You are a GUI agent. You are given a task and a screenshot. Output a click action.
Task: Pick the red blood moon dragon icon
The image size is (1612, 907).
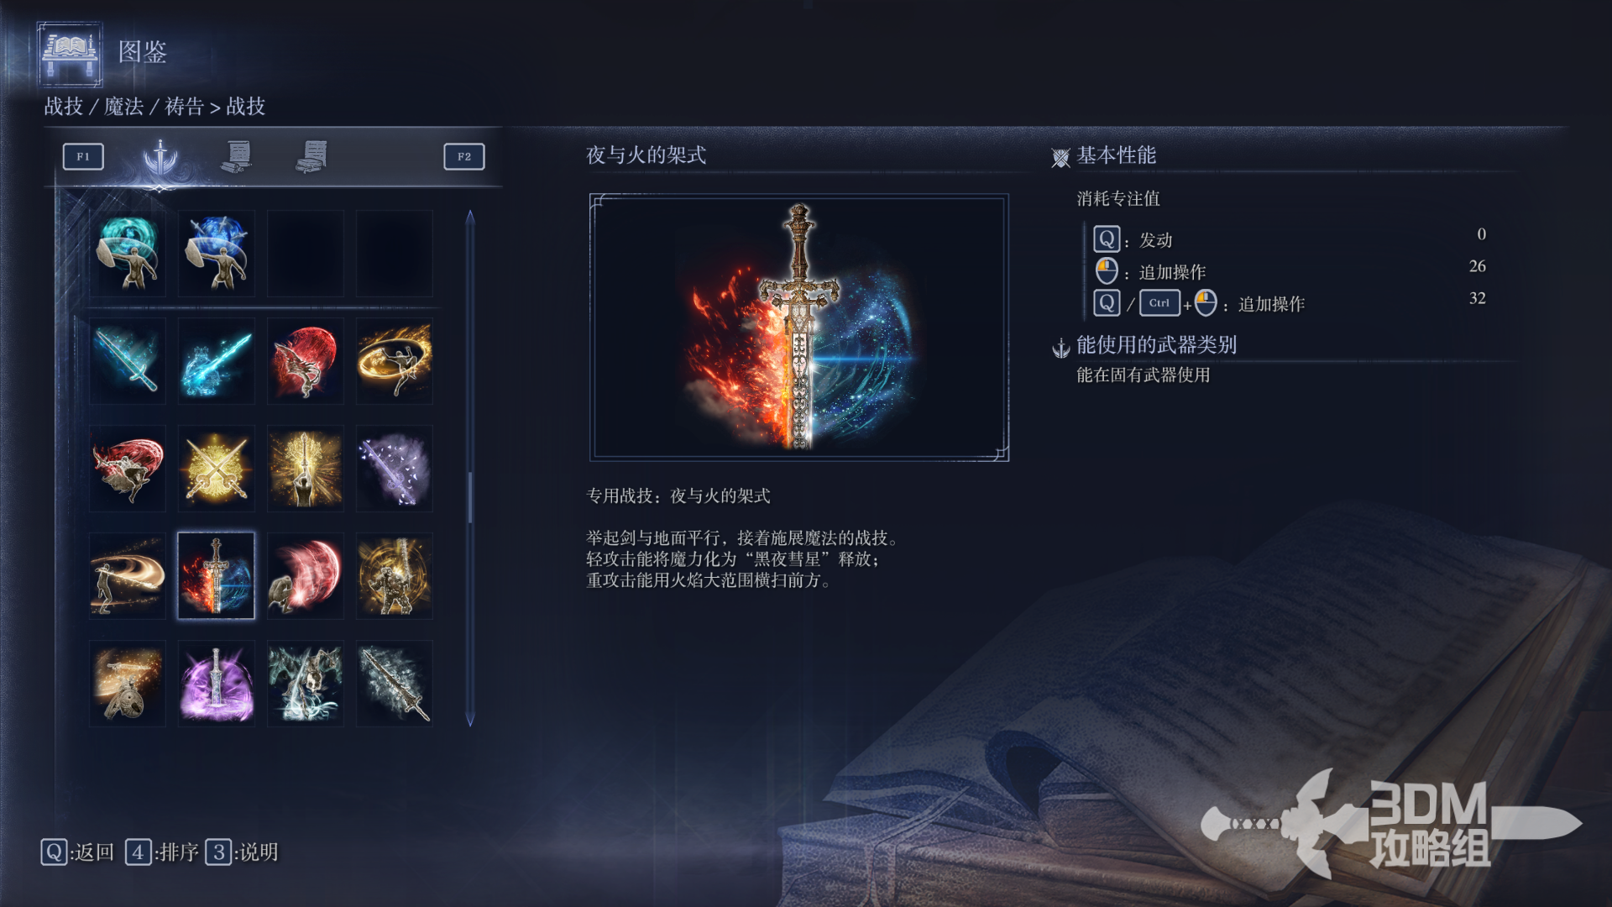coord(306,361)
